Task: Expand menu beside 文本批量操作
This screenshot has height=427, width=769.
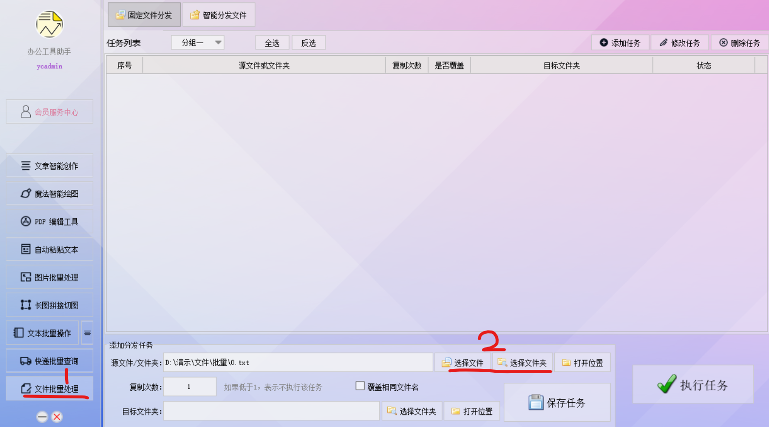Action: pyautogui.click(x=87, y=333)
